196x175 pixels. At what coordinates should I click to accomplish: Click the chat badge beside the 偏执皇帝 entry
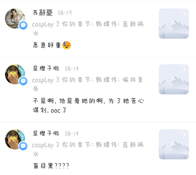[23, 81]
